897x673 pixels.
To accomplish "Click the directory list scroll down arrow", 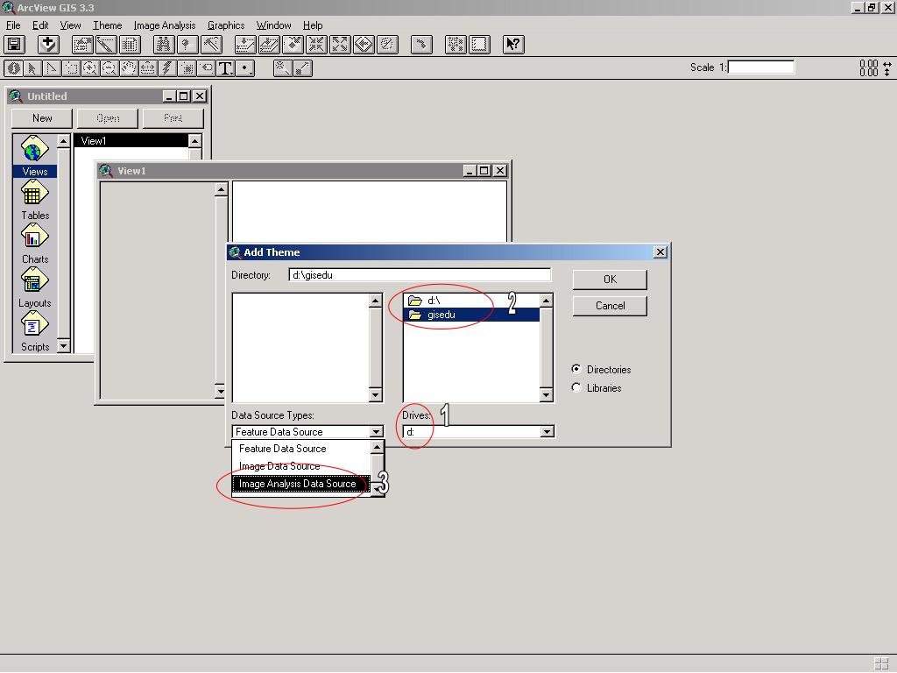I will pyautogui.click(x=547, y=394).
